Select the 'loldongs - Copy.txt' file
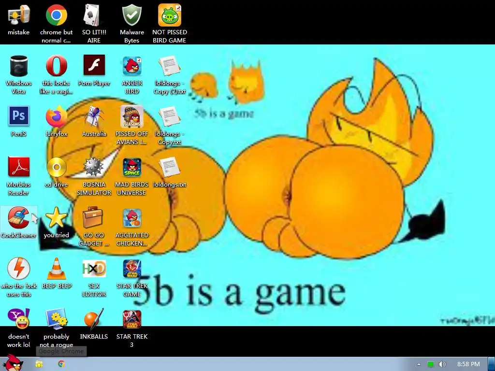Screen dimensions: 495x371 (170, 116)
